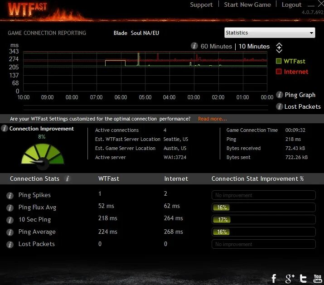Image resolution: width=324 pixels, height=285 pixels.
Task: Click the Blade Soul NA/EU game title
Action: click(136, 33)
